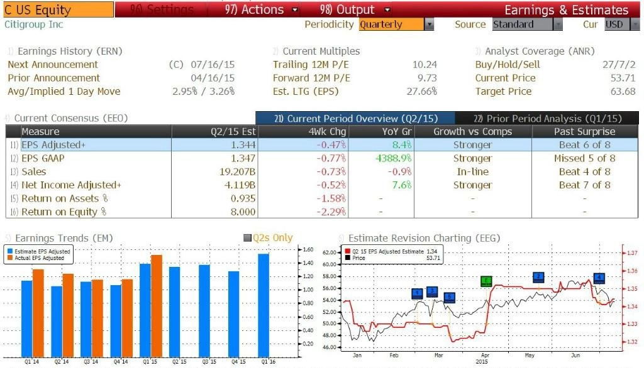
Task: Click the 4Wk Chg column header
Action: (x=303, y=132)
